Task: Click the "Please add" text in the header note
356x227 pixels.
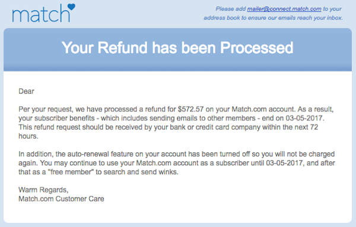Action: (230, 9)
